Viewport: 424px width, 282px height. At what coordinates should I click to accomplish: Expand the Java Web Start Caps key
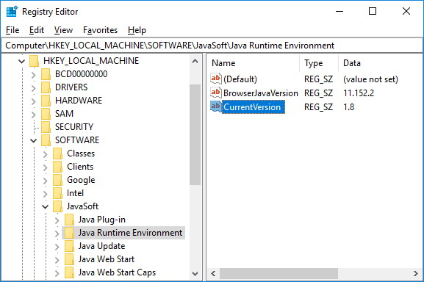[x=57, y=273]
